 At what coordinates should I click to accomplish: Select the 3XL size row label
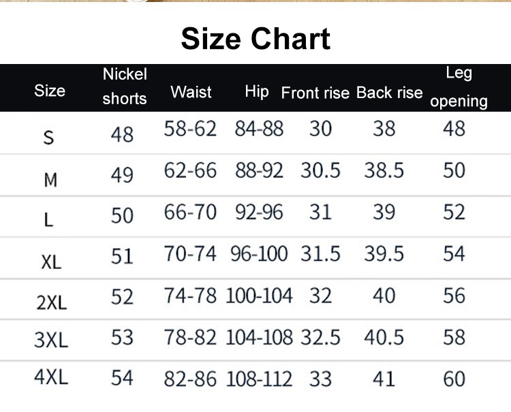pos(51,339)
